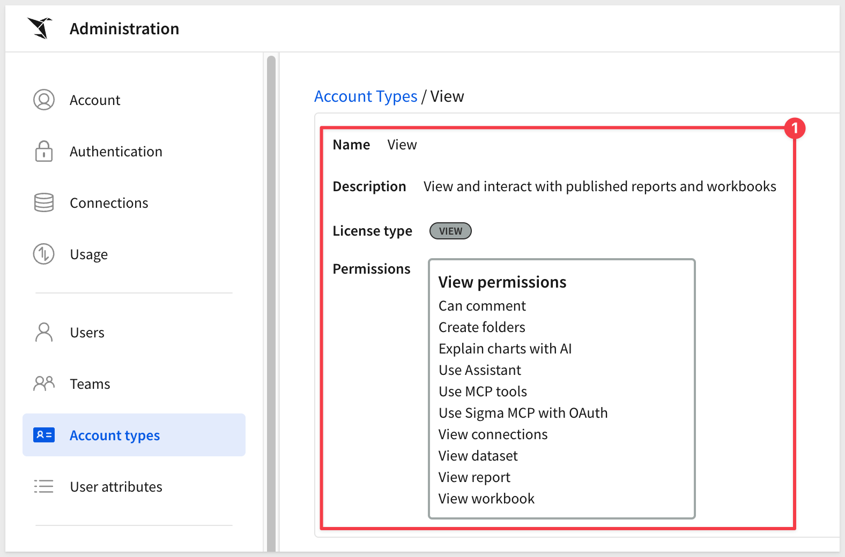Click the View connections permission
Image resolution: width=845 pixels, height=557 pixels.
pyautogui.click(x=493, y=434)
